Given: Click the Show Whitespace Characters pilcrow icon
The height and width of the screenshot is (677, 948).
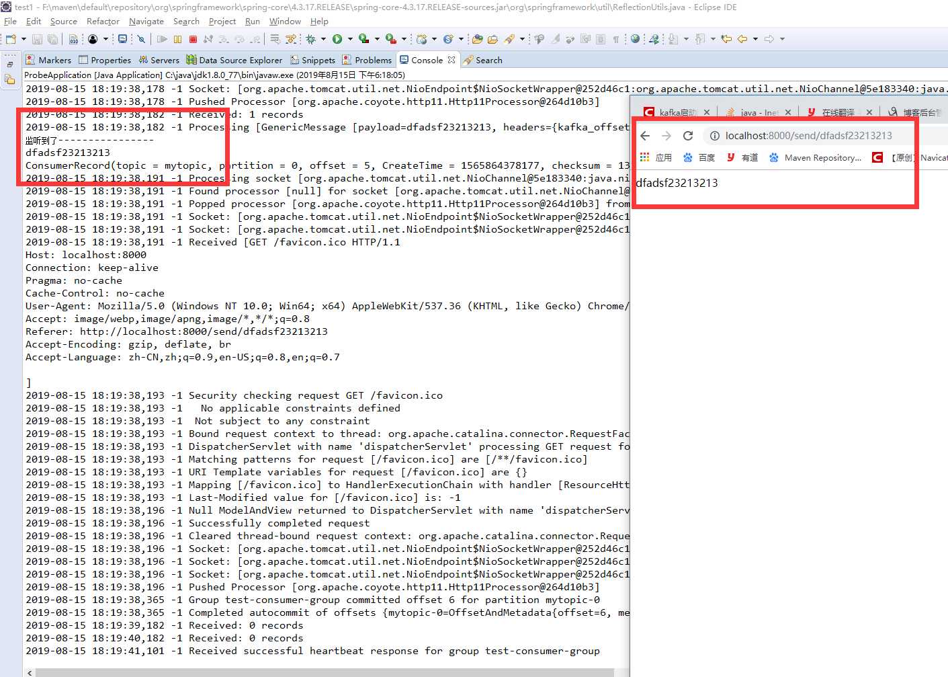Looking at the screenshot, I should click(x=616, y=39).
